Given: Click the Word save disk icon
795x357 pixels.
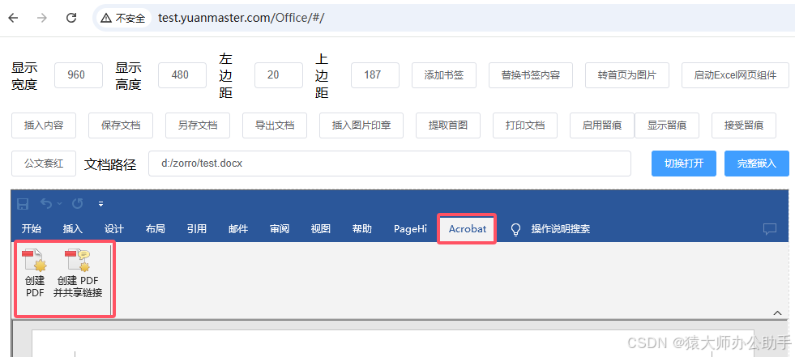Looking at the screenshot, I should pyautogui.click(x=23, y=204).
